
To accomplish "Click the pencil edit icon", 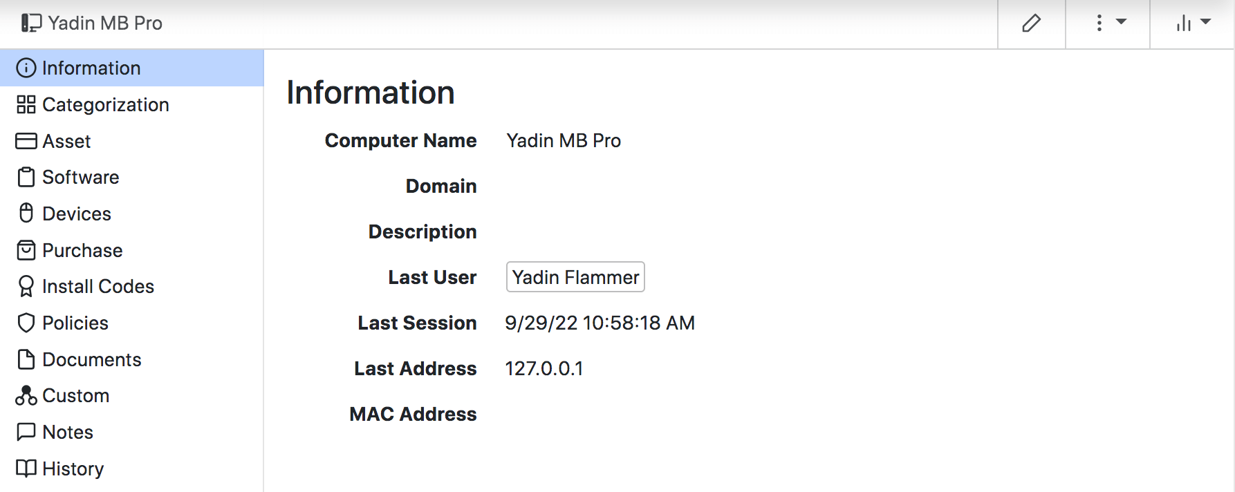I will click(1031, 23).
